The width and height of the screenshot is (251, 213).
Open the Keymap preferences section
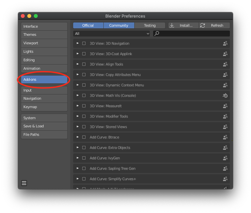click(x=44, y=107)
